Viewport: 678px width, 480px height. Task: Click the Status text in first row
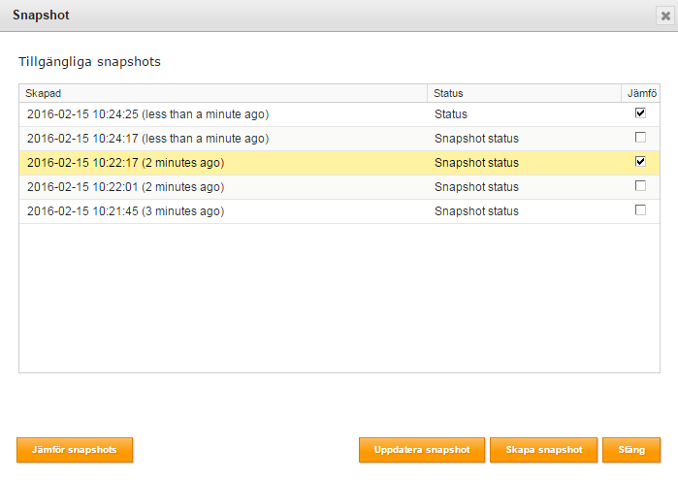point(451,114)
